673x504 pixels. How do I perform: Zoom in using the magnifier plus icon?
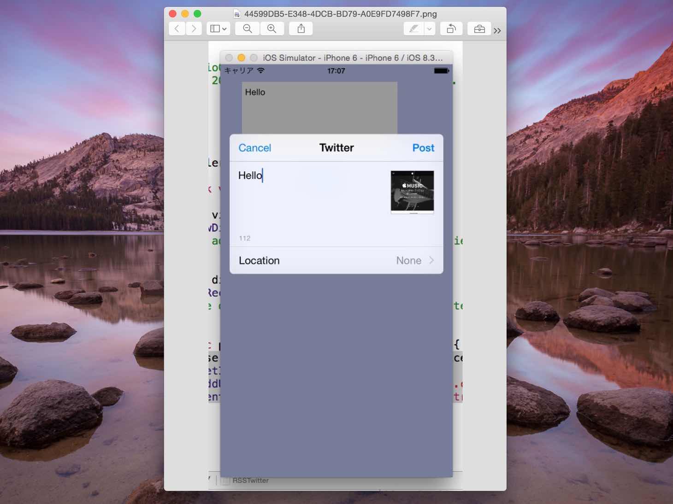pyautogui.click(x=272, y=29)
